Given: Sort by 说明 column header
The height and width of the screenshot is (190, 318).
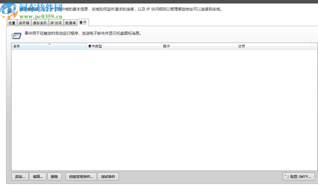Looking at the screenshot, I should (274, 46).
